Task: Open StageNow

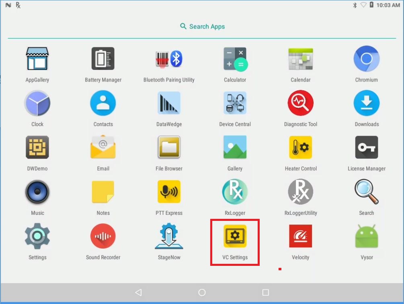Action: 169,236
